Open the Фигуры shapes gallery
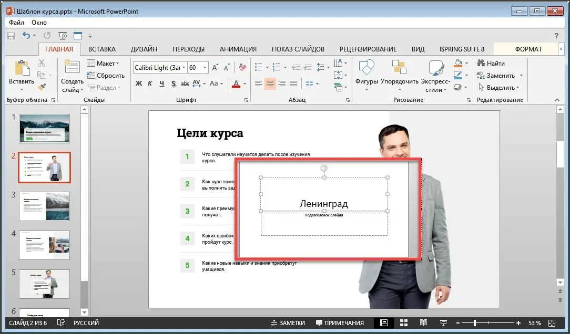This screenshot has width=570, height=334. click(x=367, y=76)
